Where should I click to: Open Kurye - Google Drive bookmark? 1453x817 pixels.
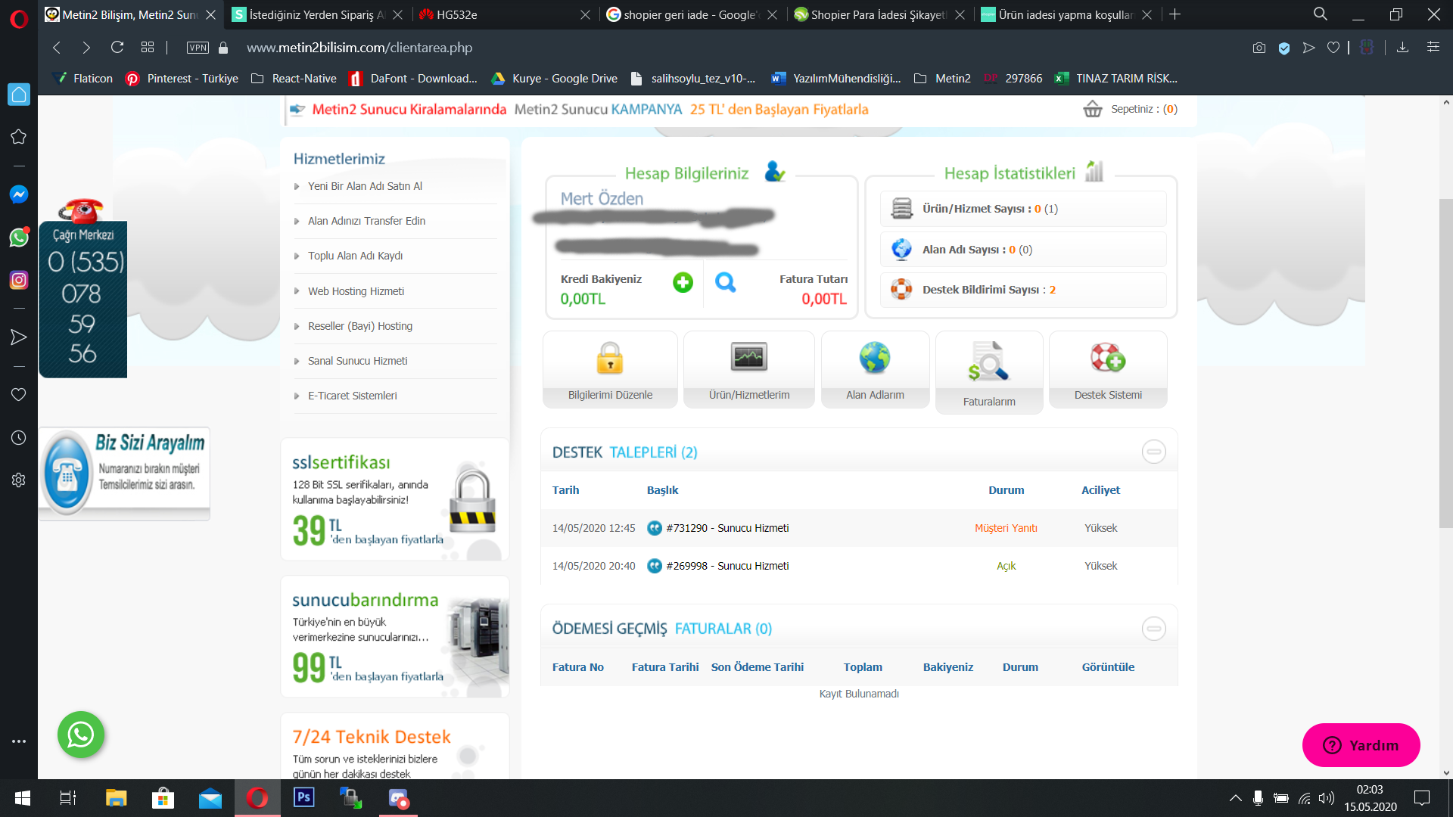coord(554,79)
